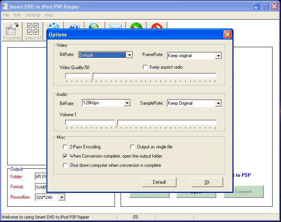This screenshot has height=222, width=281.
Task: Click the welcome status bar message
Action: point(46,217)
